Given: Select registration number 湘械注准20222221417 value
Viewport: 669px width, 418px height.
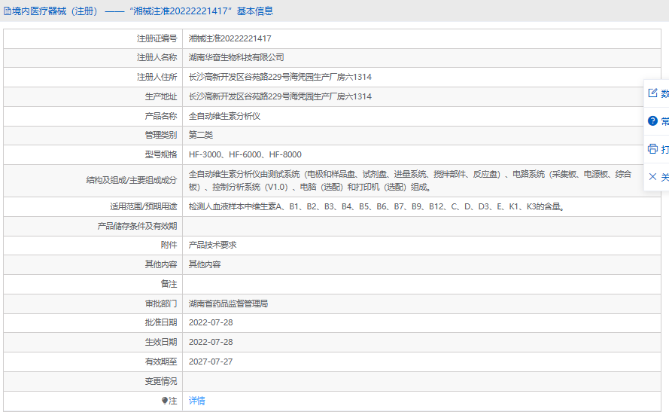Looking at the screenshot, I should point(230,38).
